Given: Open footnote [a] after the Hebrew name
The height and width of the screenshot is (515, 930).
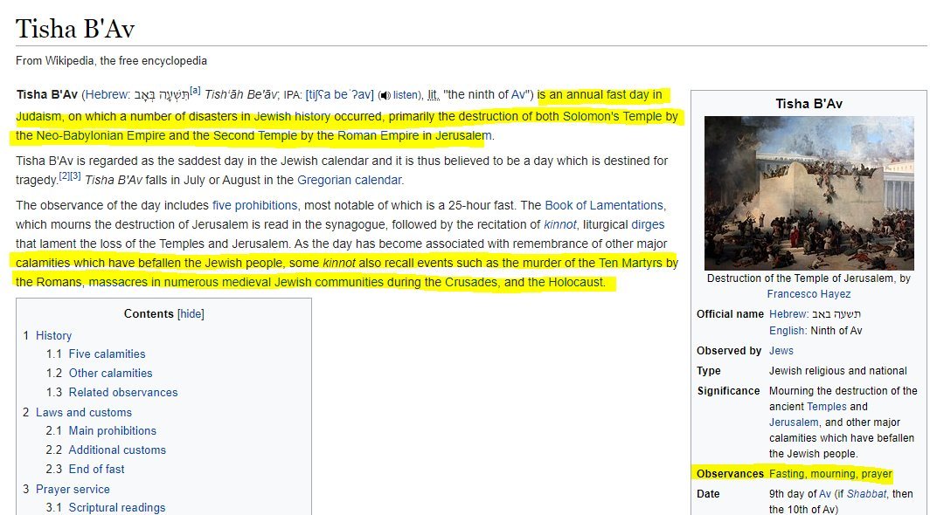Looking at the screenshot, I should tap(195, 91).
